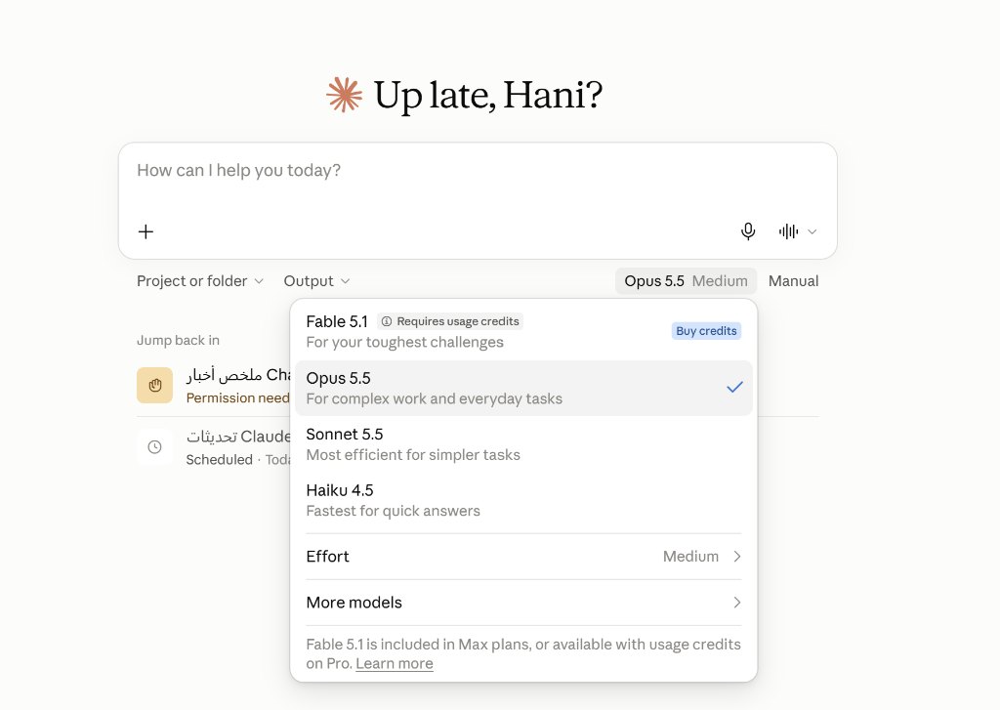Open the scheduled clock icon task
The width and height of the screenshot is (1000, 710).
tap(154, 447)
